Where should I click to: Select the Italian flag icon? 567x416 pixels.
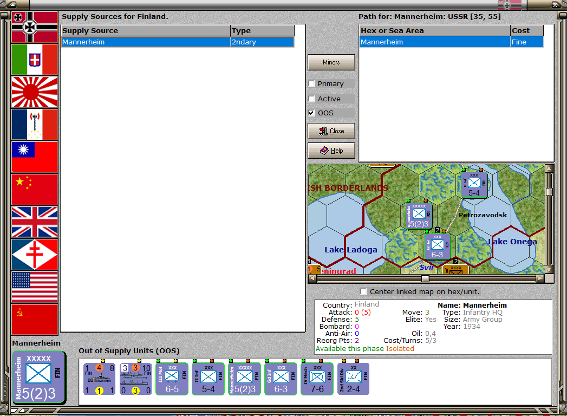(35, 60)
